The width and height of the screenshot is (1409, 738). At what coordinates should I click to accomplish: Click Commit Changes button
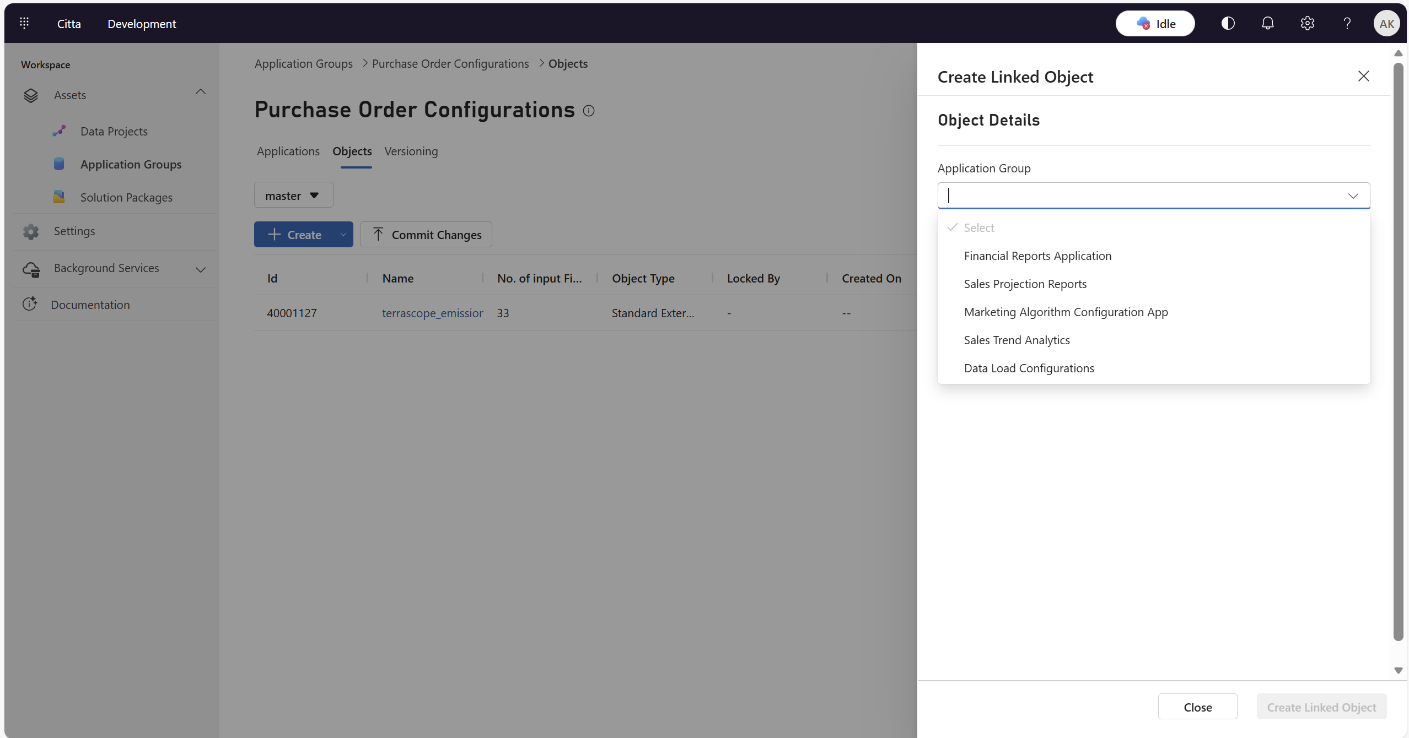click(x=426, y=235)
